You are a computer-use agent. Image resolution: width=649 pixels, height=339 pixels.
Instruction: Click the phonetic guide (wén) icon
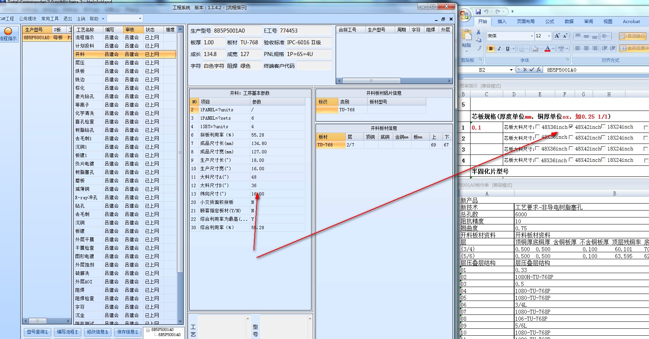click(x=560, y=49)
